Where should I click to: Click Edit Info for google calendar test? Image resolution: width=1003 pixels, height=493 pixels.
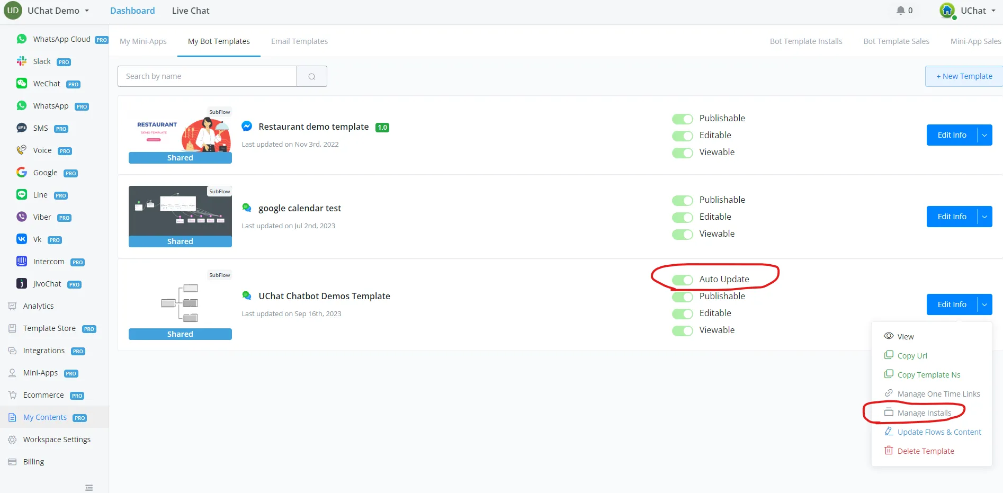pyautogui.click(x=952, y=217)
